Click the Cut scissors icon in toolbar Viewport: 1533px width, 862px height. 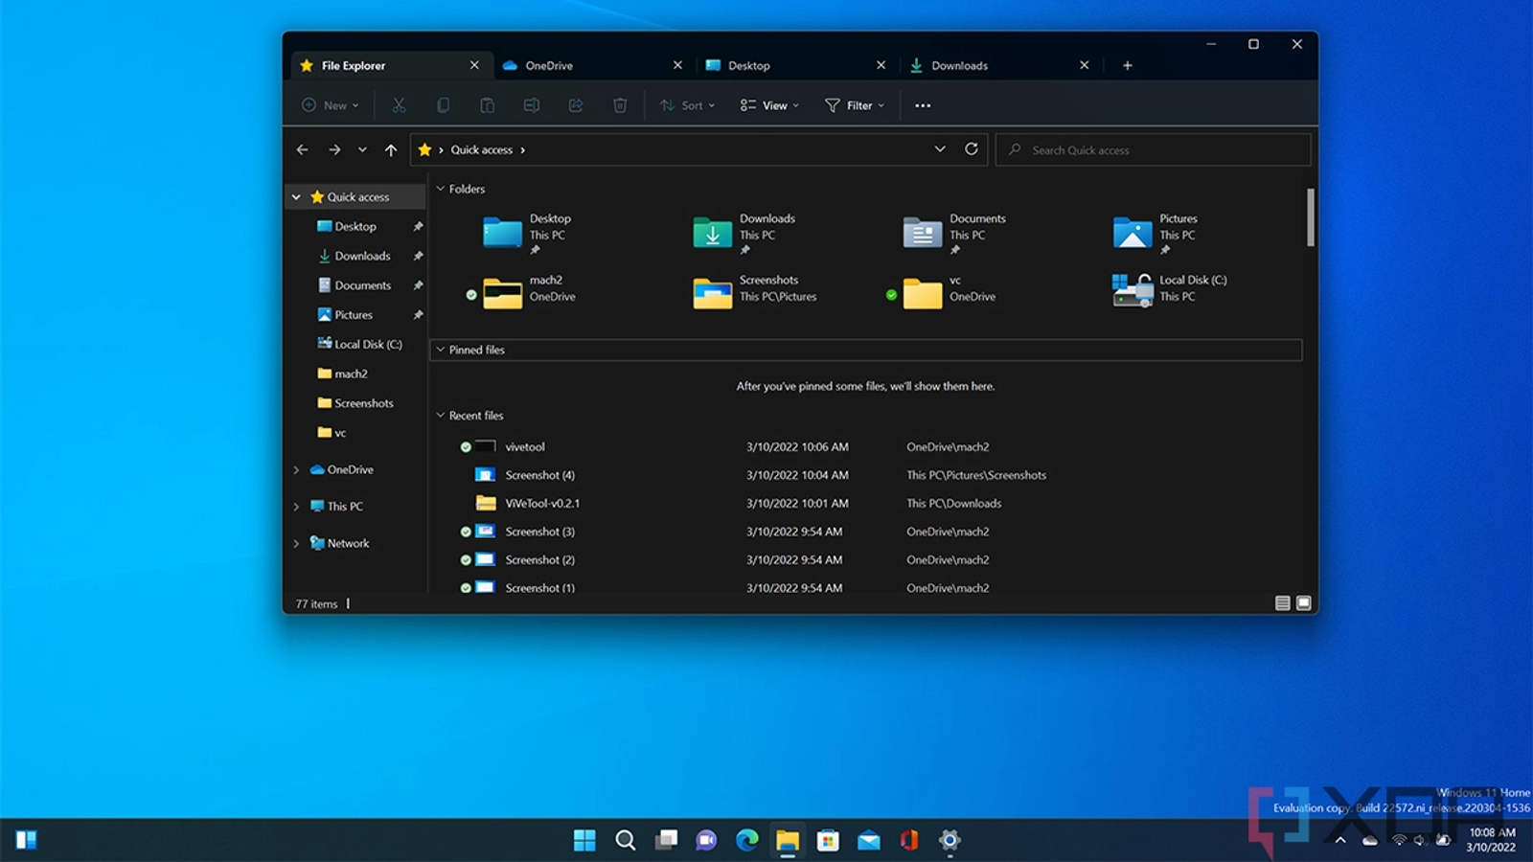click(x=399, y=105)
